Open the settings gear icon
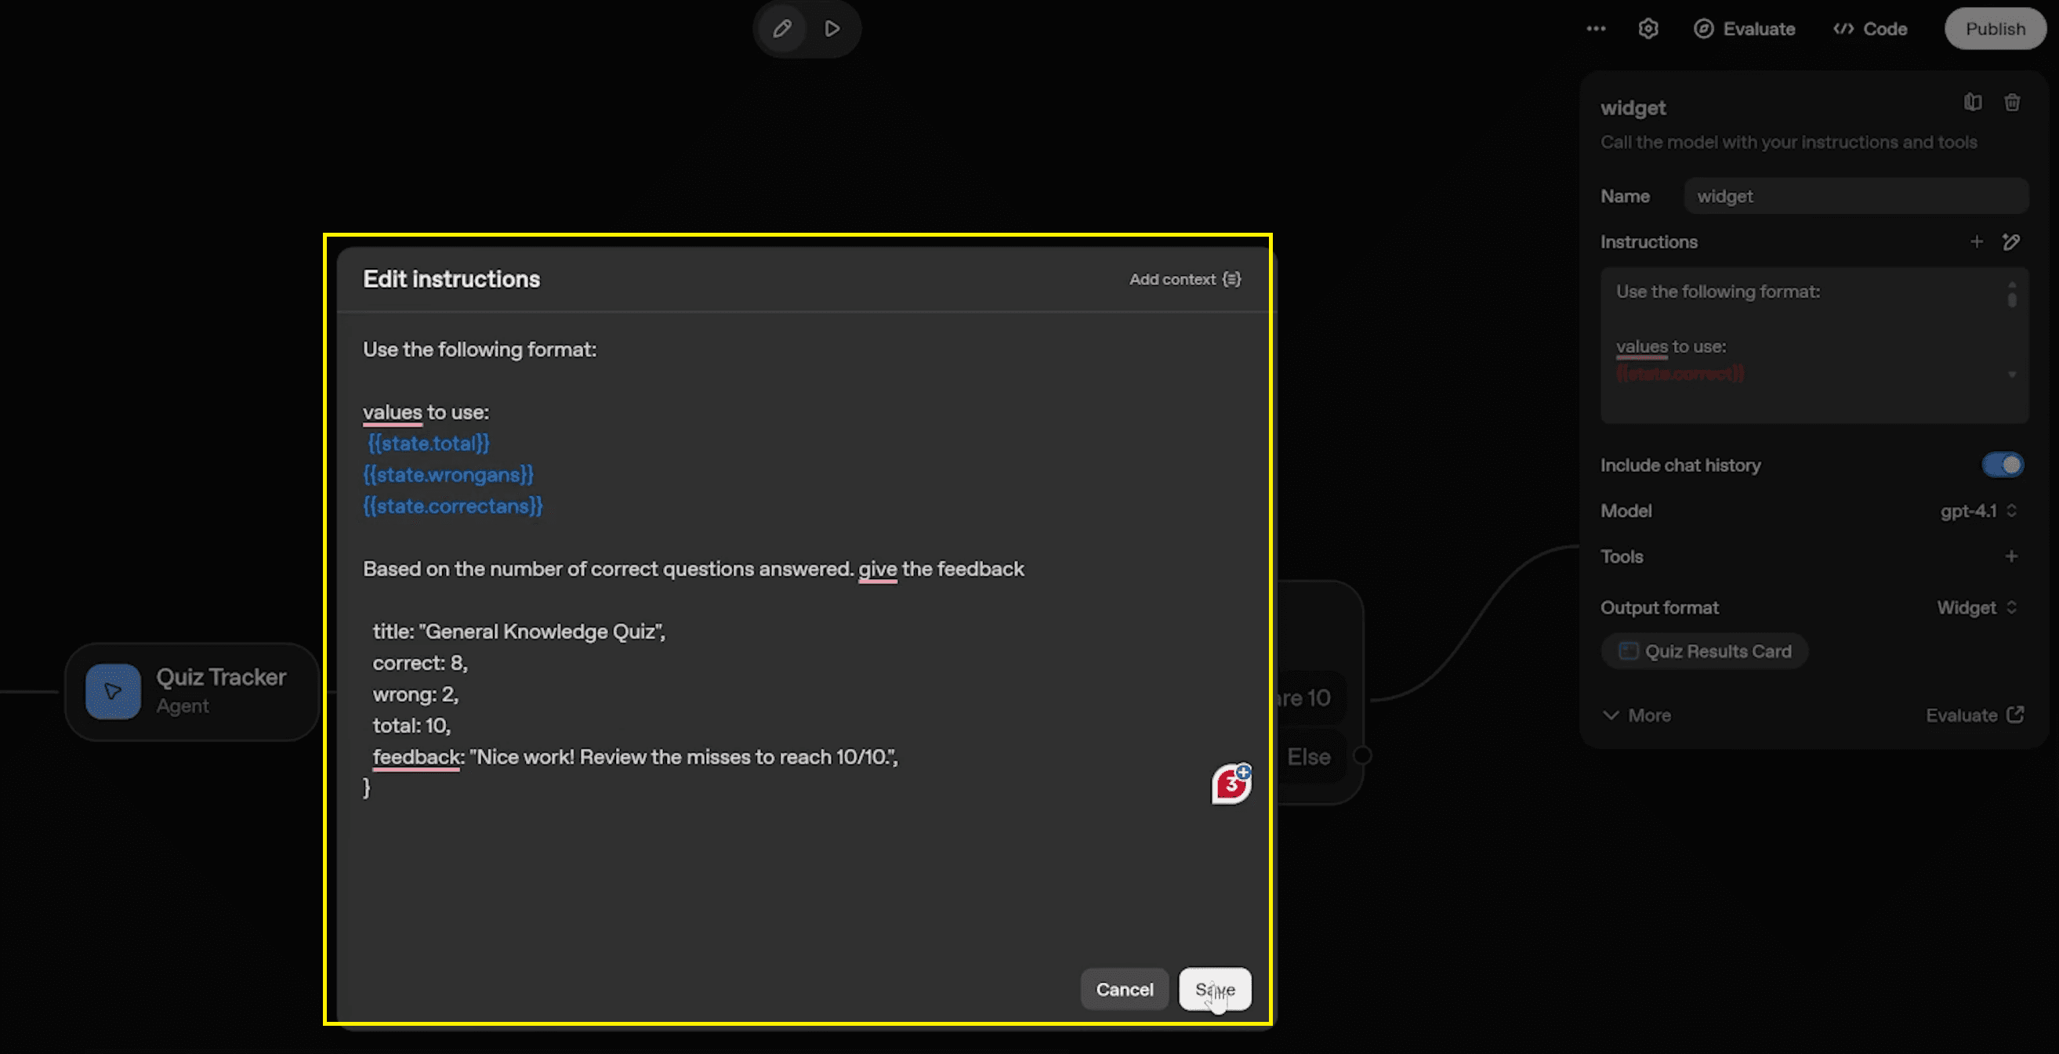Viewport: 2059px width, 1054px height. [x=1648, y=29]
